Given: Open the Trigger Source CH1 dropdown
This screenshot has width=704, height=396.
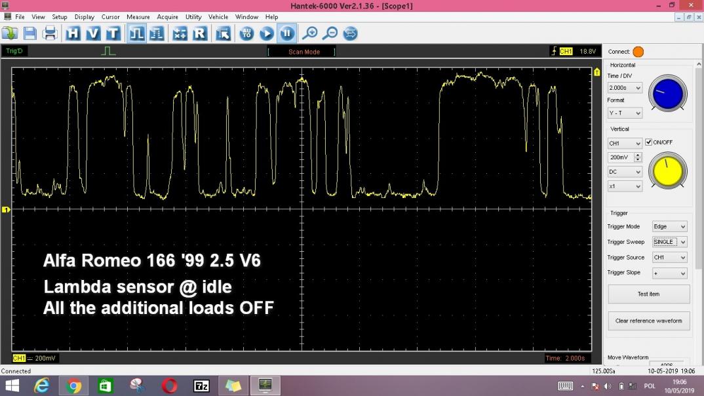Looking at the screenshot, I should tap(669, 258).
